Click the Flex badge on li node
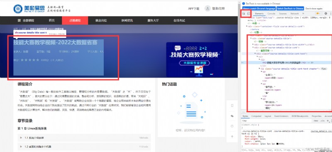This screenshot has width=332, height=152. click(324, 69)
